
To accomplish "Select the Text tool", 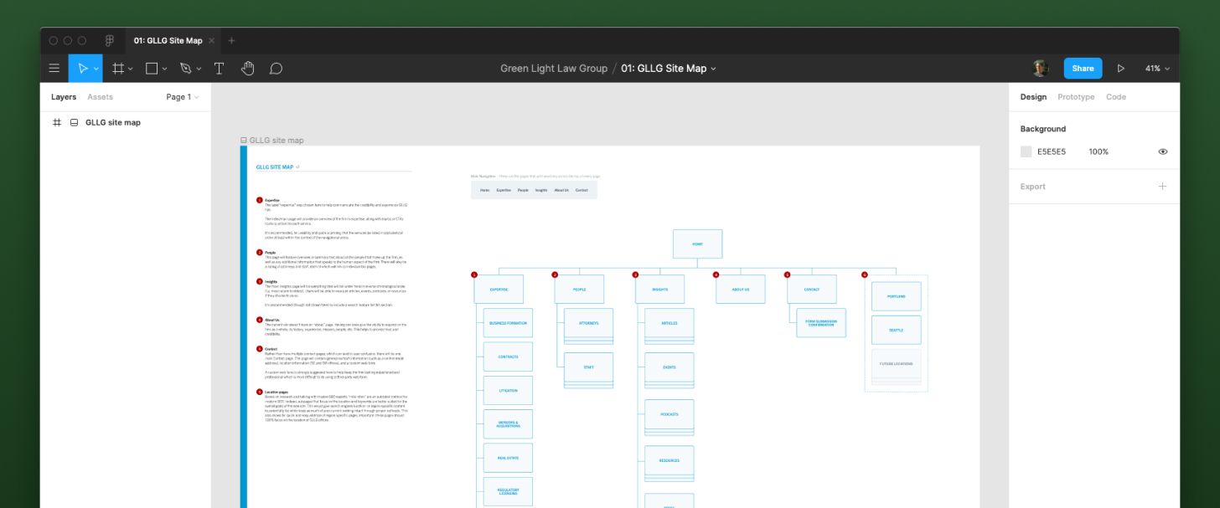I will (220, 69).
